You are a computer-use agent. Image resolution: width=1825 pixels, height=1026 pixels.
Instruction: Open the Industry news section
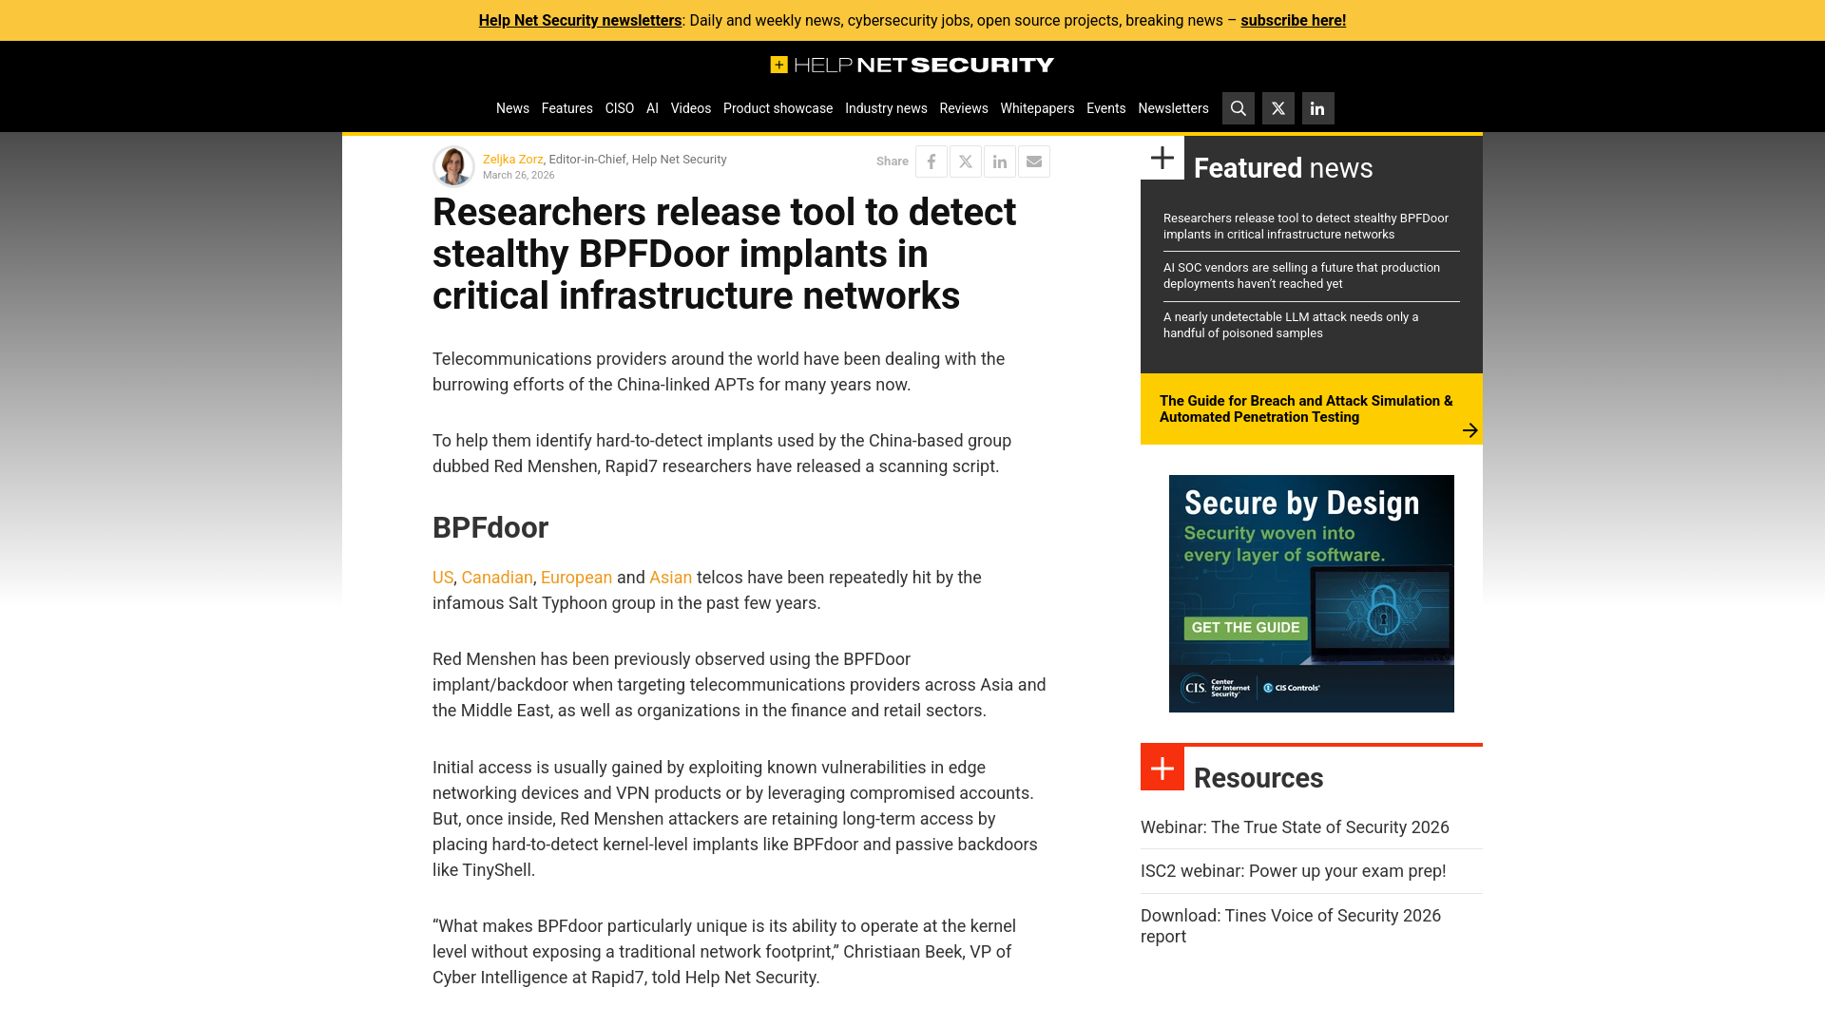[886, 108]
